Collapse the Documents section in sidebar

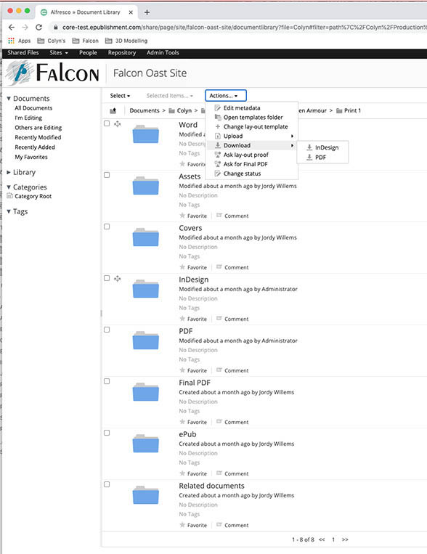pos(9,99)
